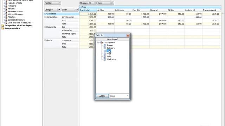Collapse the <no caption> tree node
225x126 pixels.
coord(98,43)
